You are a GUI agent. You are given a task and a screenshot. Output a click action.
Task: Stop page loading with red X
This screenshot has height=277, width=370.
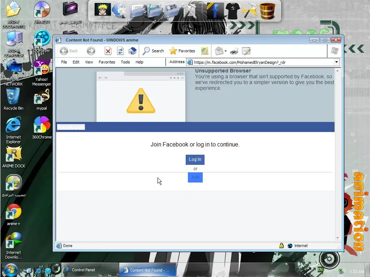[x=108, y=51]
